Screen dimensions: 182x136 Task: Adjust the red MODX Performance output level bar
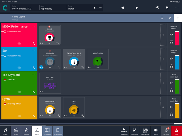[x=177, y=38]
